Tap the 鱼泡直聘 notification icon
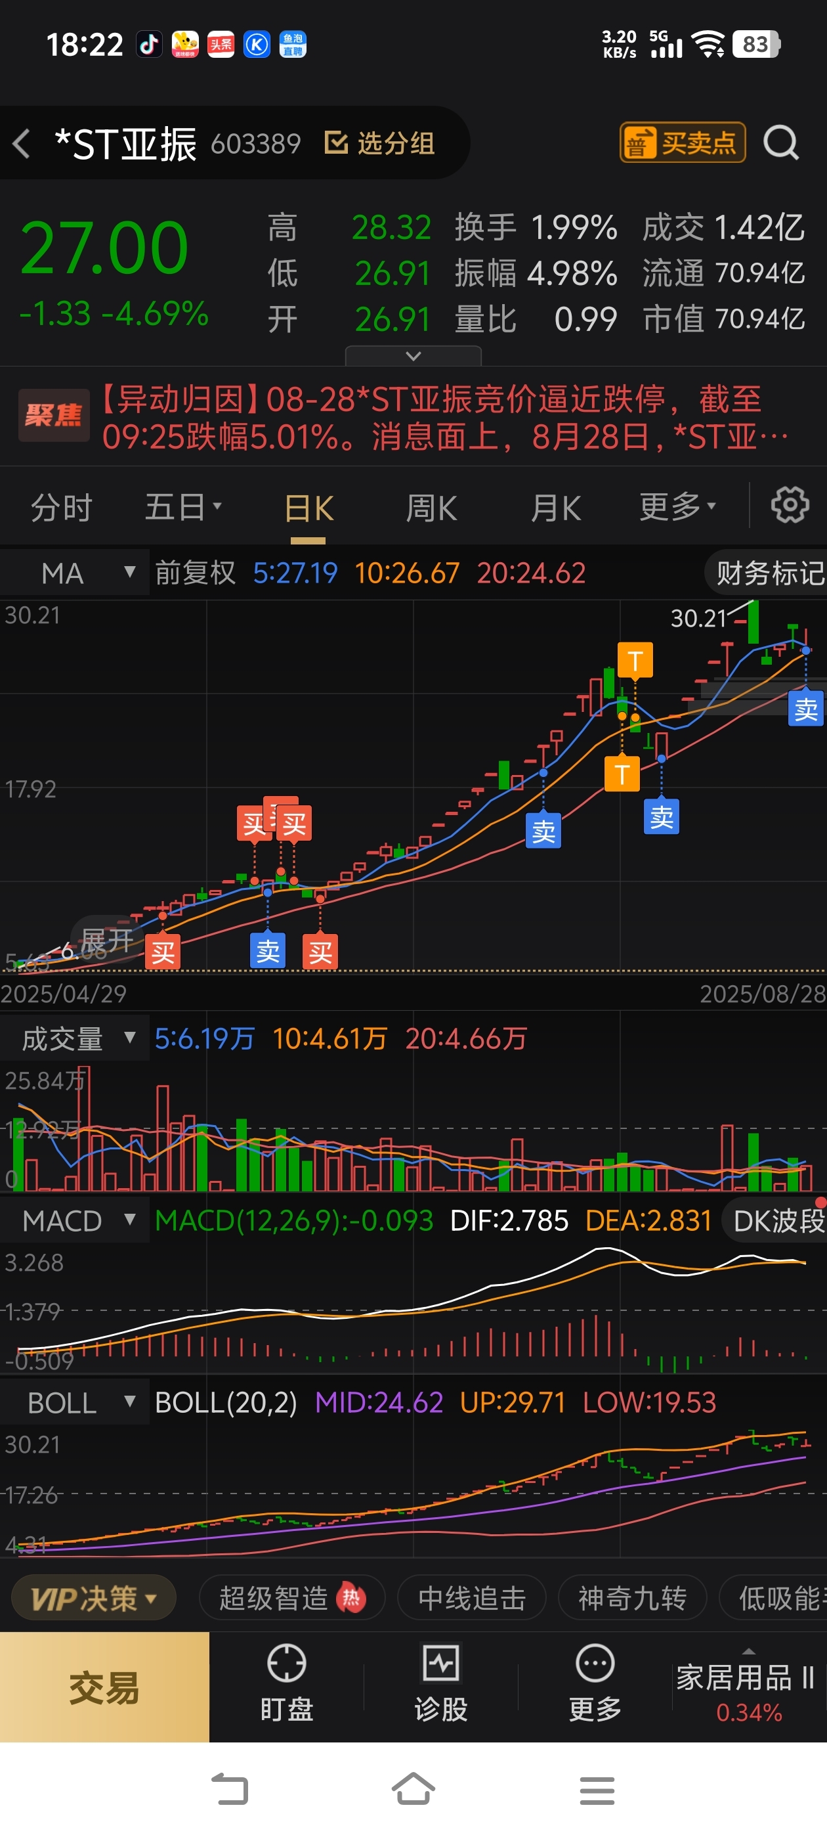827x1839 pixels. coord(293,44)
